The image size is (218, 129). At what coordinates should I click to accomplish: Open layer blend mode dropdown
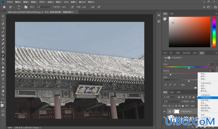[171, 101]
